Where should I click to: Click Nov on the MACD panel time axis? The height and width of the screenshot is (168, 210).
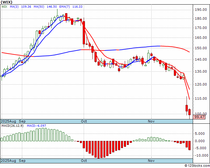[151, 161]
